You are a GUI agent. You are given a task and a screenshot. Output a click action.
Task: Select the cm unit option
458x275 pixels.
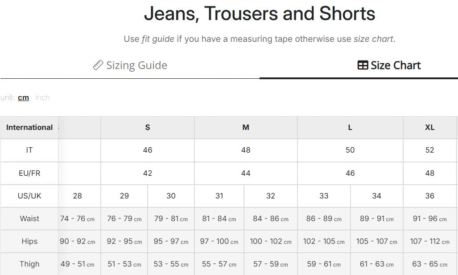tap(23, 97)
